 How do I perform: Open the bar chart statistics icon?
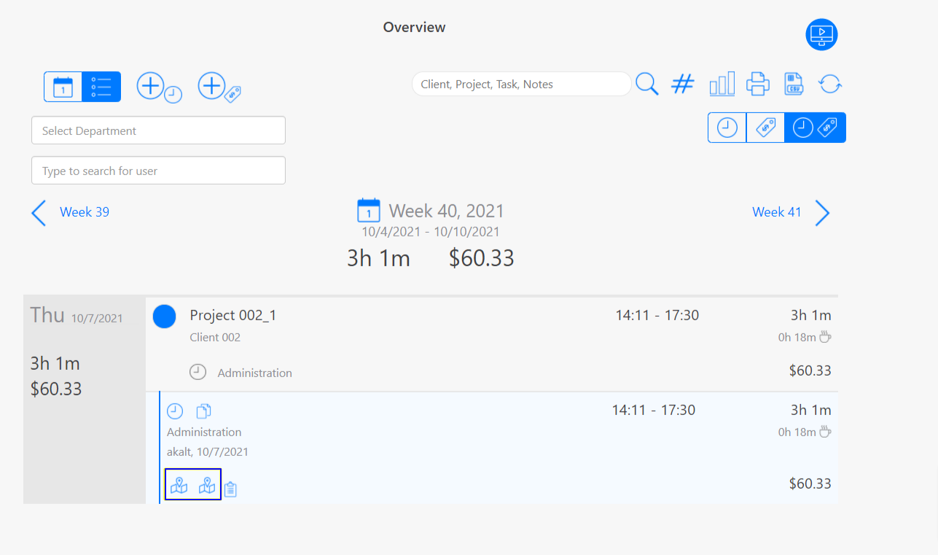click(x=722, y=84)
